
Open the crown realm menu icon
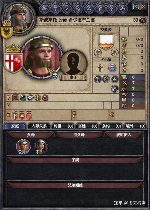coord(44,9)
